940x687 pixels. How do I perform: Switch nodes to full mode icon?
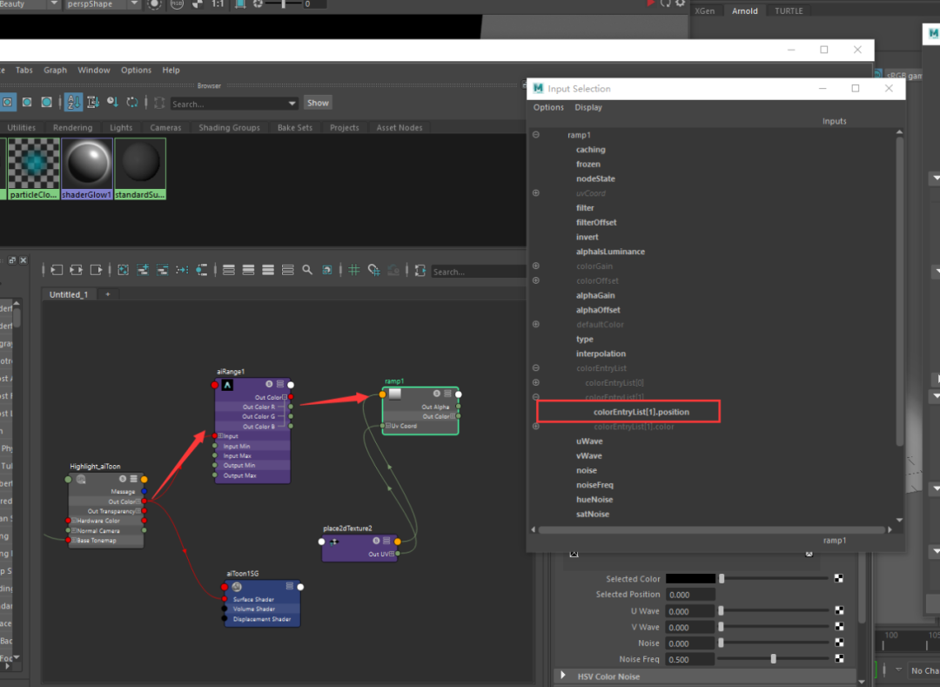click(268, 271)
